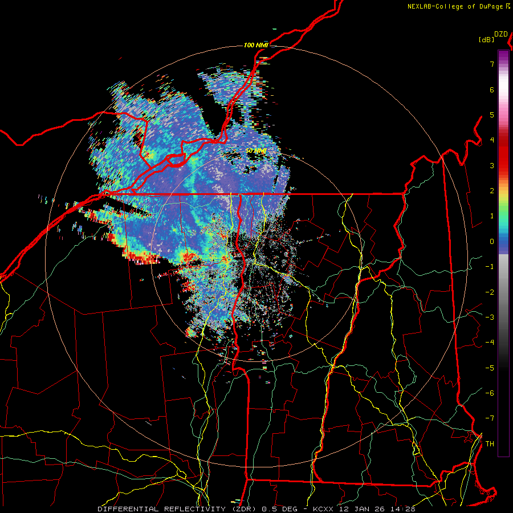Image resolution: width=513 pixels, height=513 pixels.
Task: Click the ZDR color scale bar
Action: coord(503,253)
